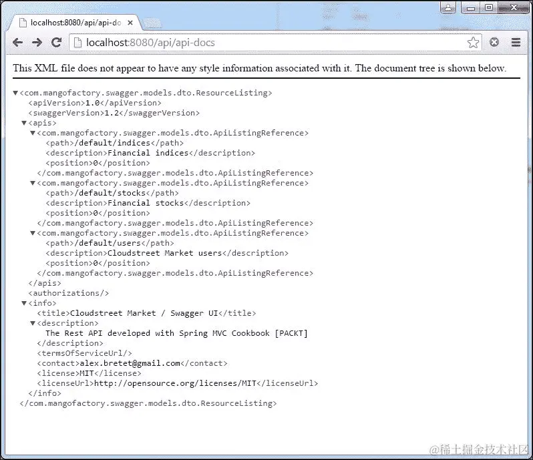Screen dimensions: 533x460
Task: Click the Financial indices description
Action: tap(148, 153)
